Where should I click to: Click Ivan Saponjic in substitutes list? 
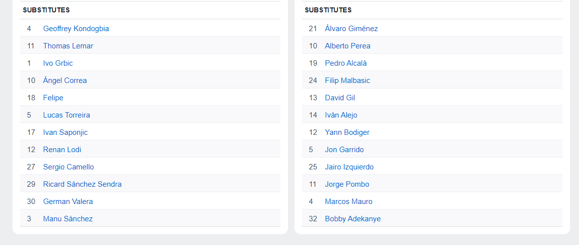65,132
